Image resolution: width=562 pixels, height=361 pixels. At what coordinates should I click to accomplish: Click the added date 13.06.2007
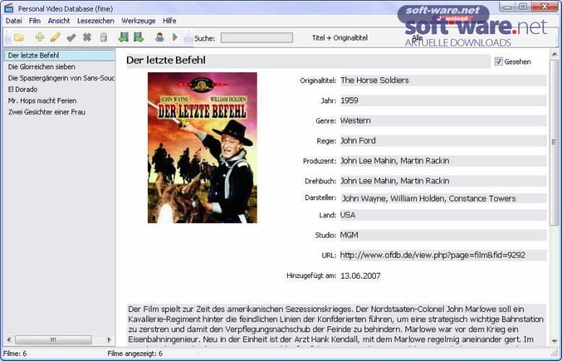360,276
